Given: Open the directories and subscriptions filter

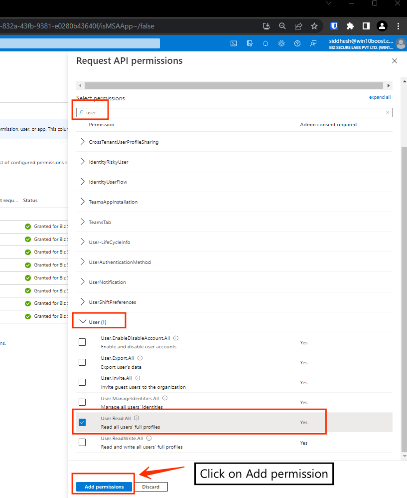Looking at the screenshot, I should pyautogui.click(x=250, y=43).
